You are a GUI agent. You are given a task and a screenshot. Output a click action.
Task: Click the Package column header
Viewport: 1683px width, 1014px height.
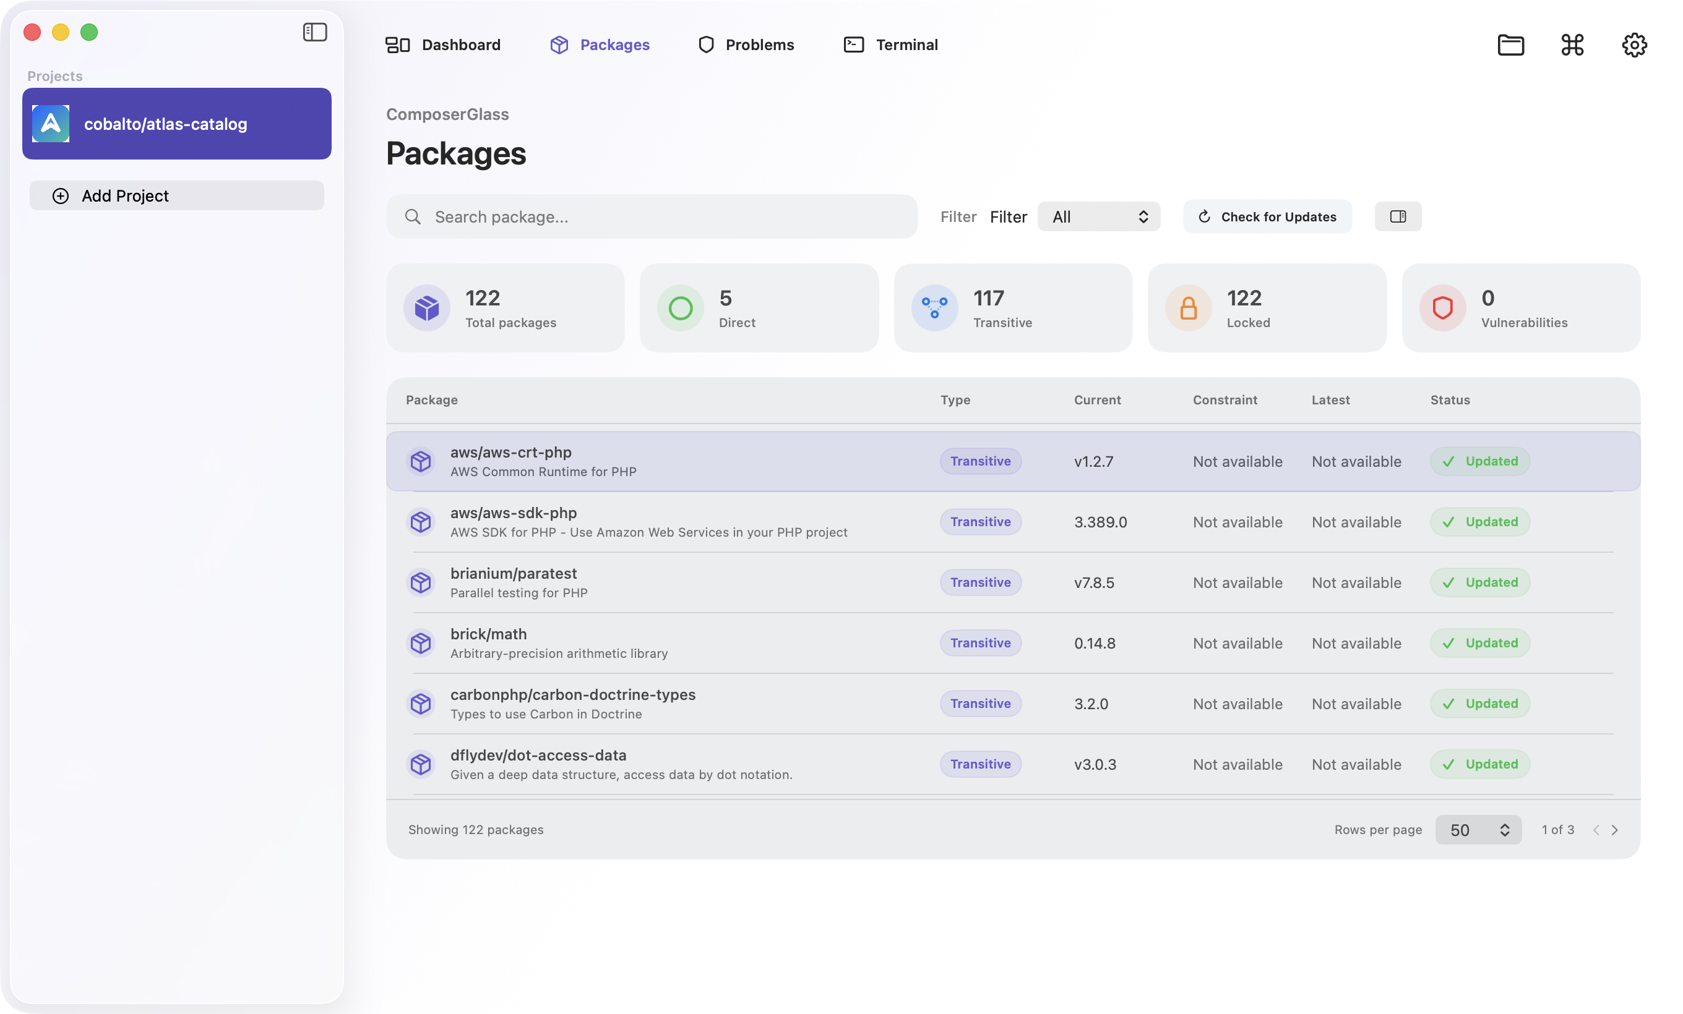[432, 400]
